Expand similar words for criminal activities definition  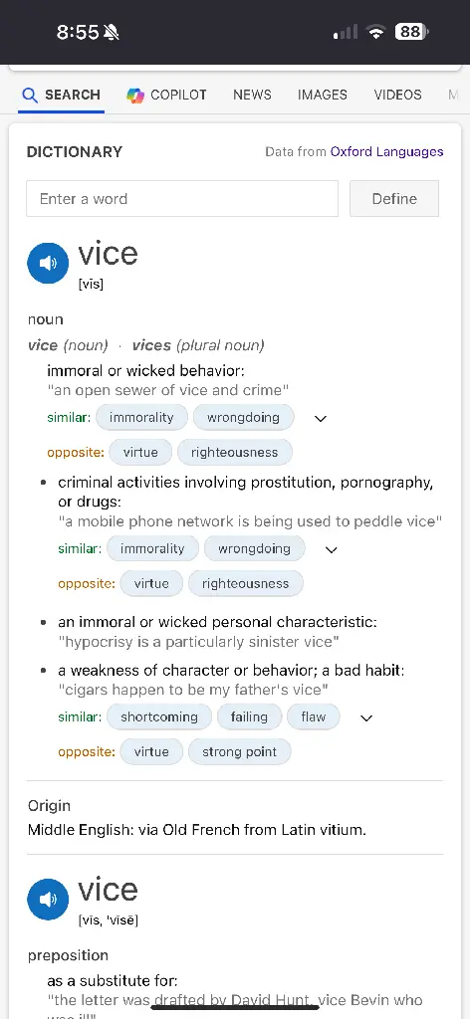coord(331,549)
